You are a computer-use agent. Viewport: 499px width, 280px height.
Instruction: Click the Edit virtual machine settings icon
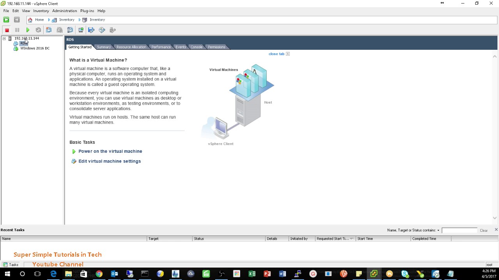(x=74, y=161)
